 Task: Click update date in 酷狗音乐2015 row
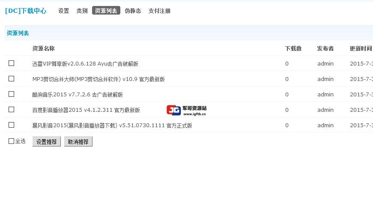click(x=361, y=95)
